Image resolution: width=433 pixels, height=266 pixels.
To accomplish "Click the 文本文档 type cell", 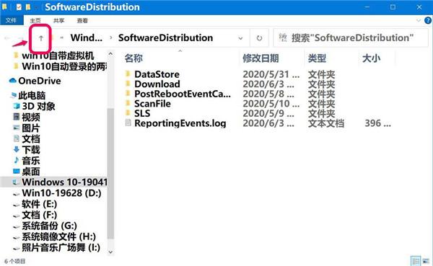I will [x=326, y=123].
